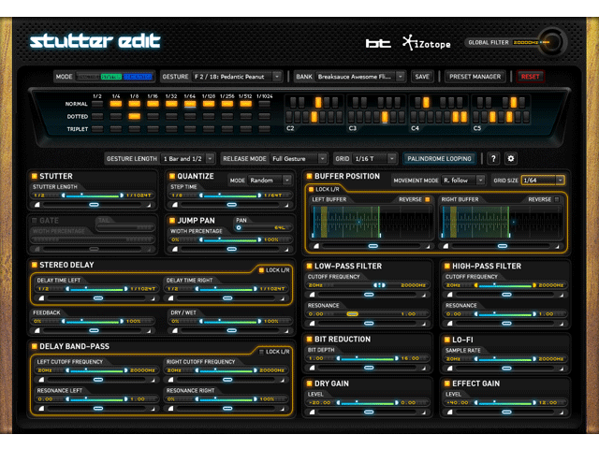Toggle Normal 1/4 stutter value
This screenshot has width=599, height=449.
pyautogui.click(x=116, y=104)
